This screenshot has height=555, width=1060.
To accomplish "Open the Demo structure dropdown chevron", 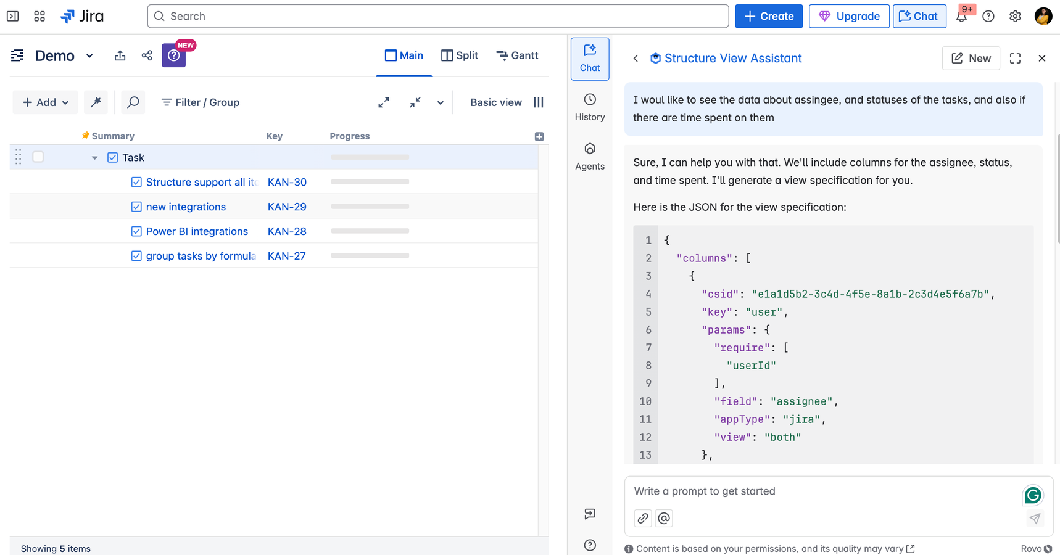I will pos(89,55).
